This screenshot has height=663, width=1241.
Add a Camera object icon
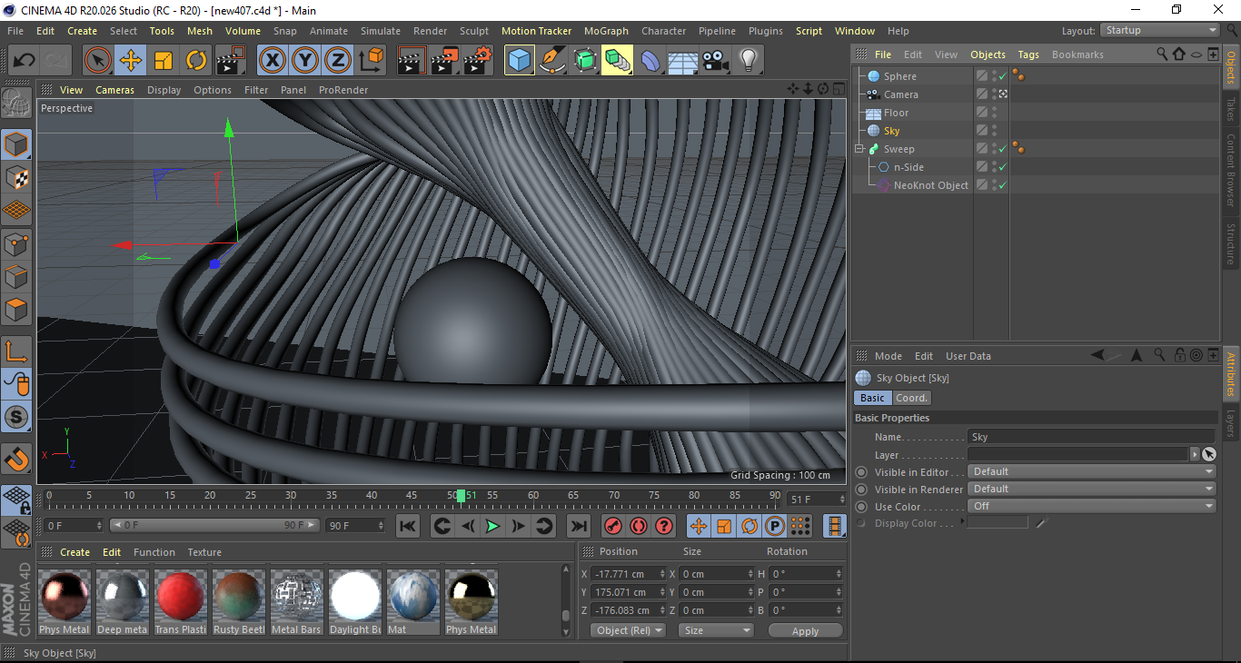point(716,61)
